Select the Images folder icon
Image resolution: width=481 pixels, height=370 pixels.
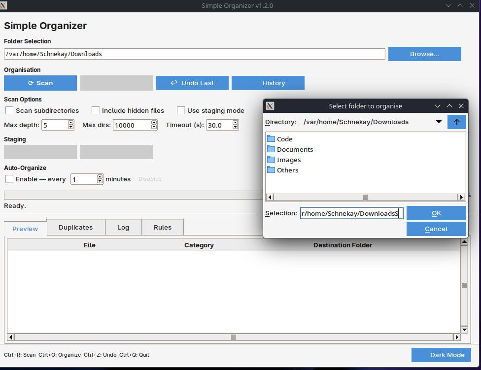point(271,160)
